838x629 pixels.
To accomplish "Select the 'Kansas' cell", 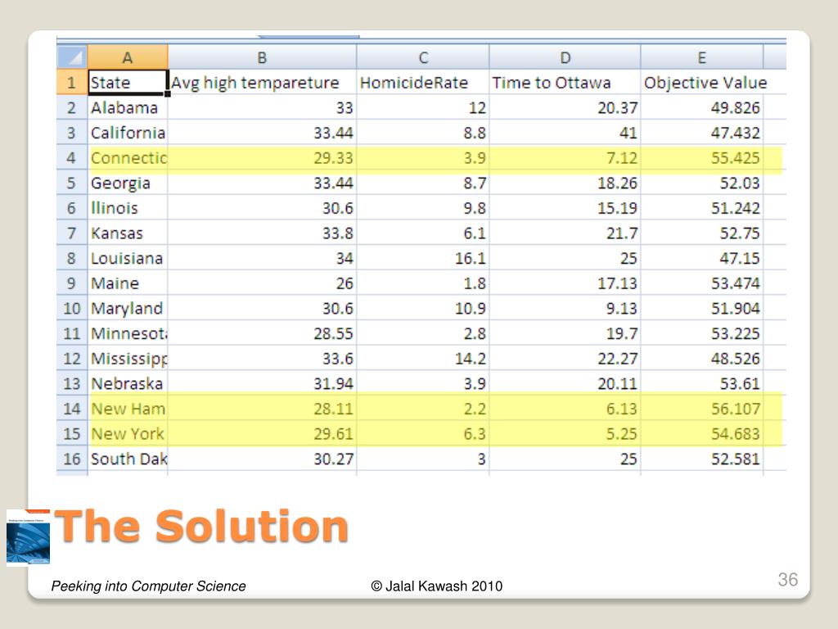I will [x=128, y=233].
